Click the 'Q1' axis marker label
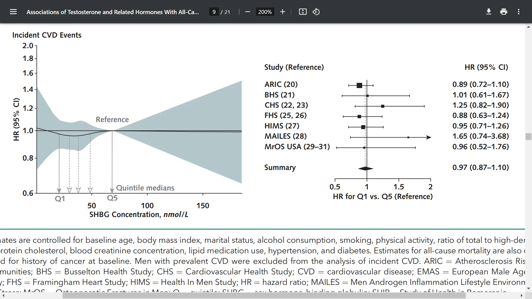532x299 pixels. tap(60, 199)
